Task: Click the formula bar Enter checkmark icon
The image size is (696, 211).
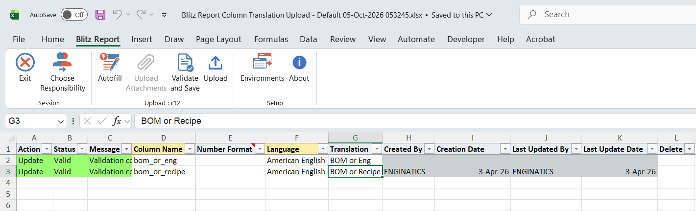Action: click(x=102, y=121)
